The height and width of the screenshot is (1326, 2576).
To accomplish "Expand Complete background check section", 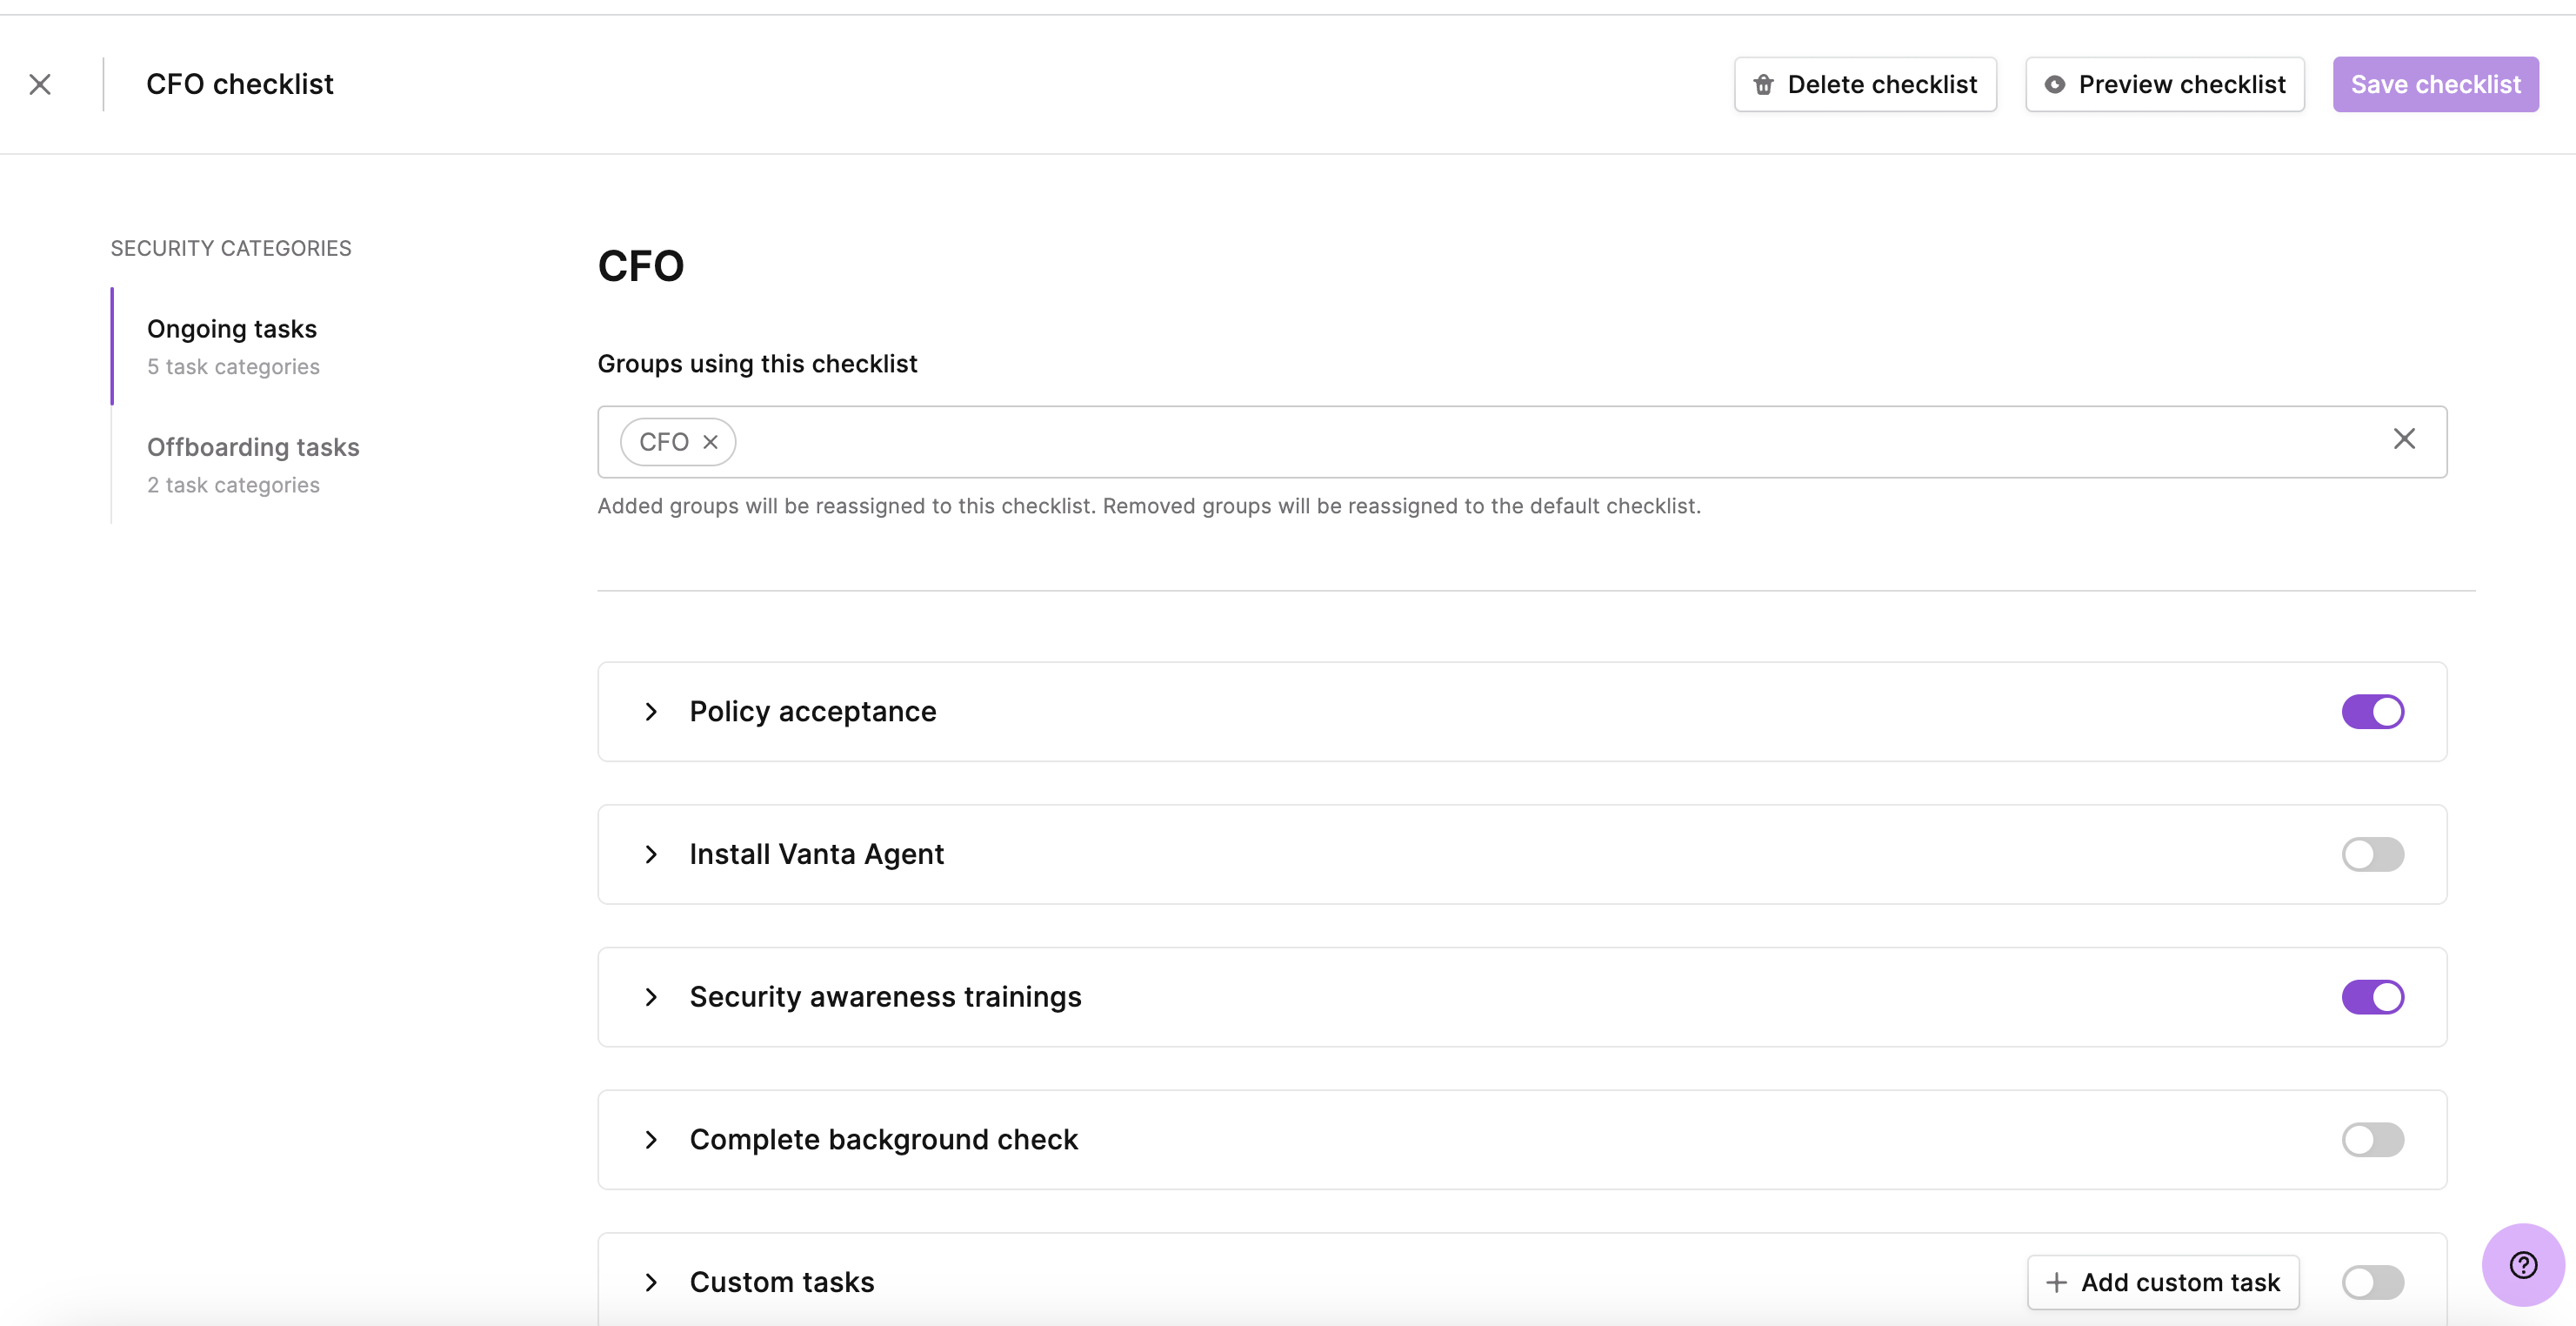I will [x=651, y=1140].
